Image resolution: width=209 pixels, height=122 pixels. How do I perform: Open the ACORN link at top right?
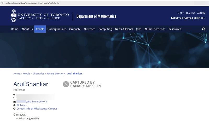coord(201,13)
